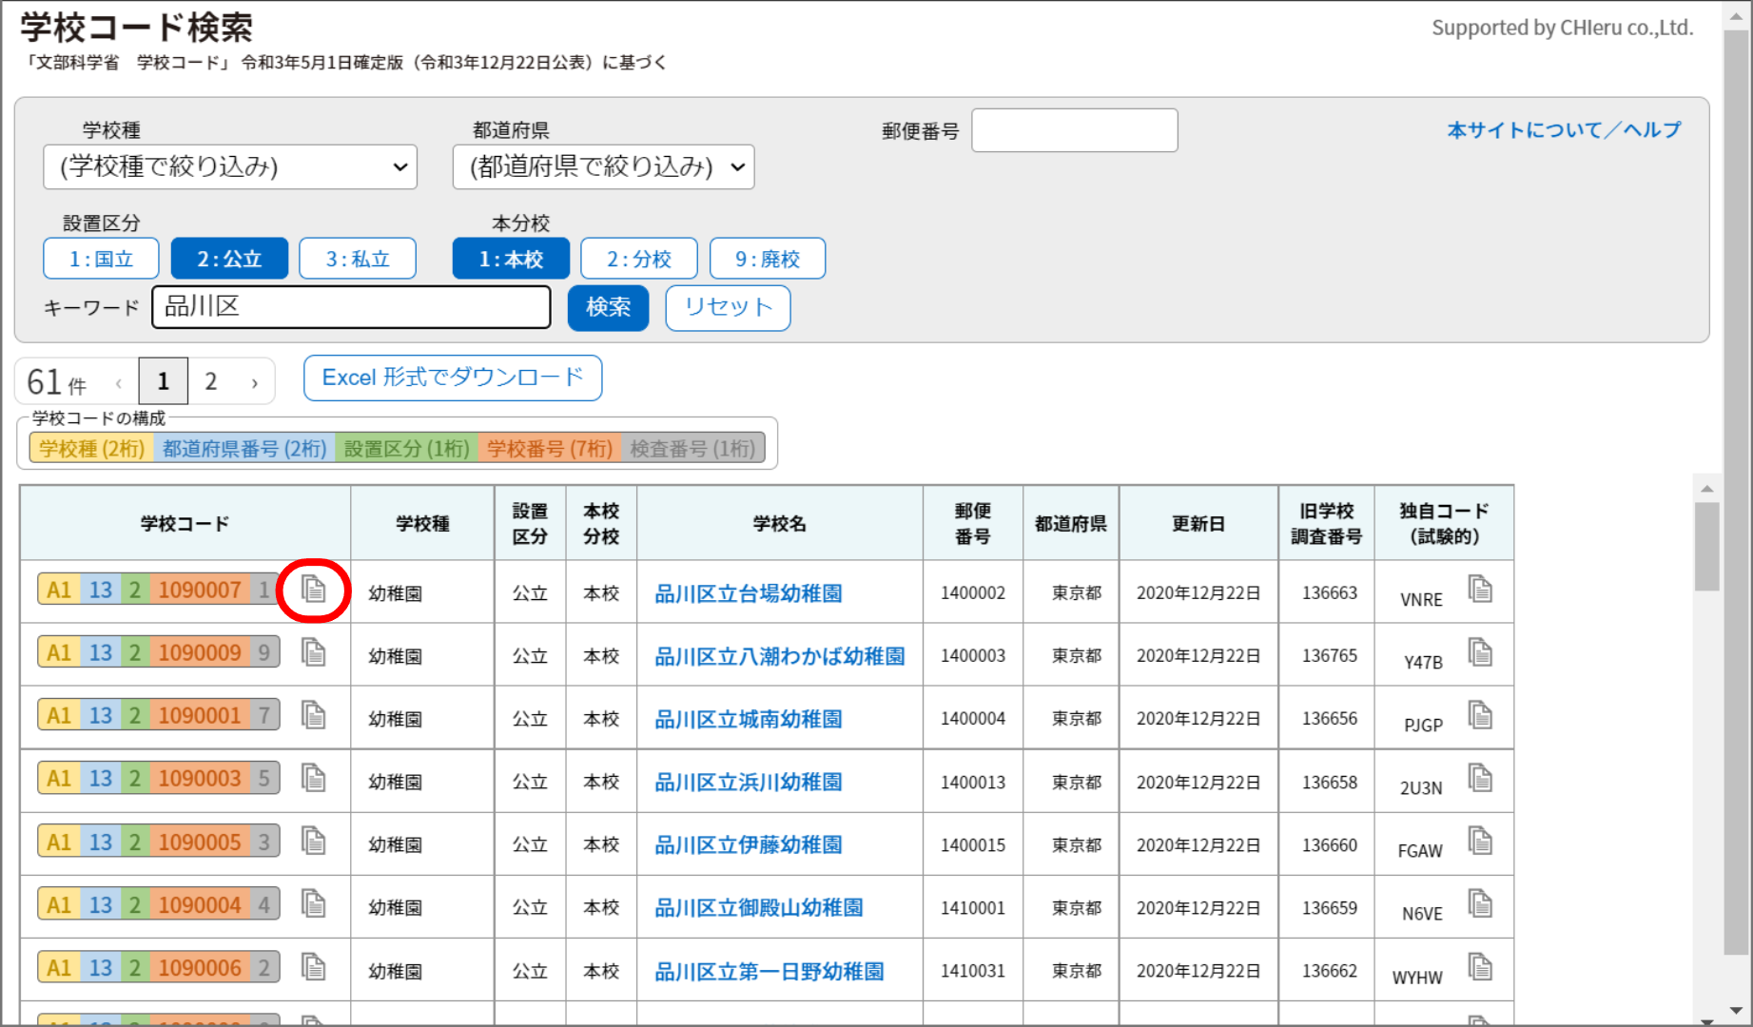The width and height of the screenshot is (1753, 1027).
Task: Copy custom code Y47B
Action: click(x=1480, y=652)
